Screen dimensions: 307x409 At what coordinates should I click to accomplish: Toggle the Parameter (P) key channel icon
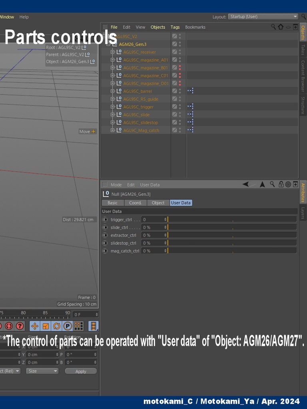click(68, 326)
